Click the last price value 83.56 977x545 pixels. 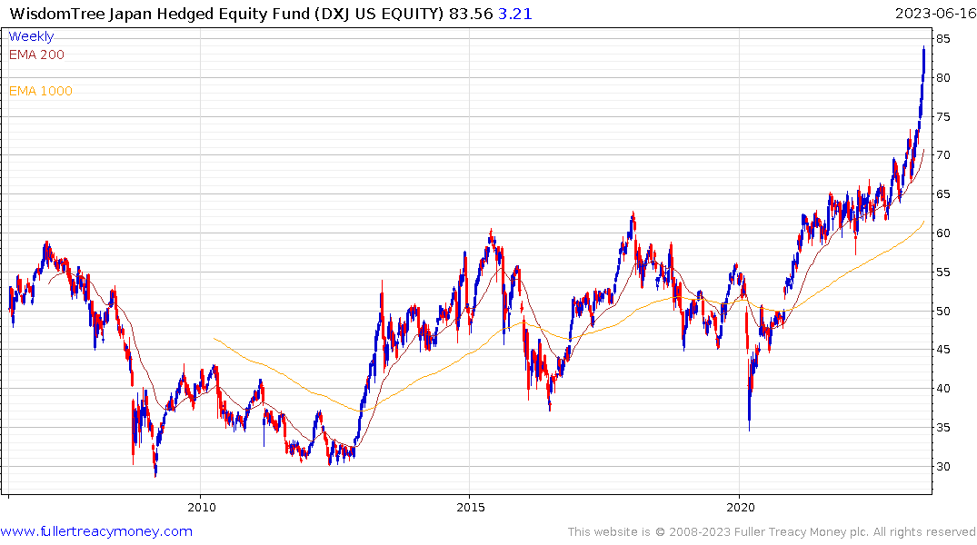[471, 14]
